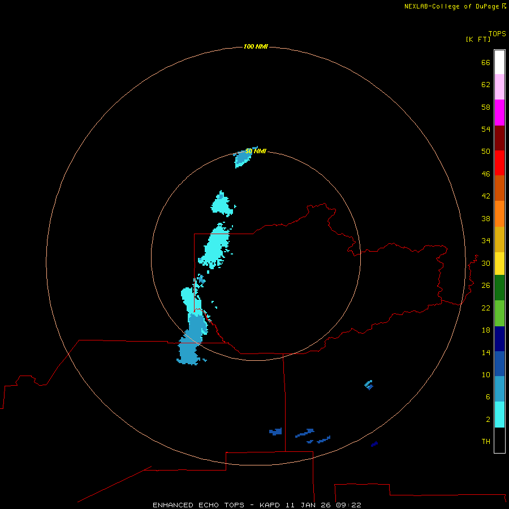Click the black TH threshold swatch

tap(499, 440)
